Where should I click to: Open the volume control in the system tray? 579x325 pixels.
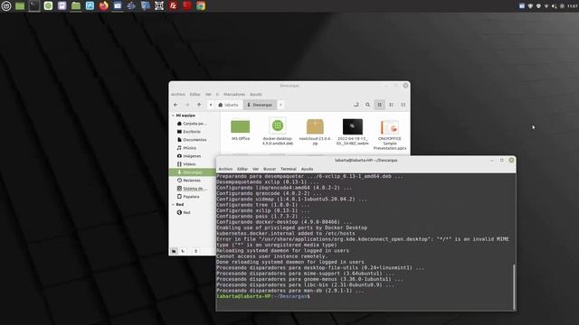click(x=555, y=6)
